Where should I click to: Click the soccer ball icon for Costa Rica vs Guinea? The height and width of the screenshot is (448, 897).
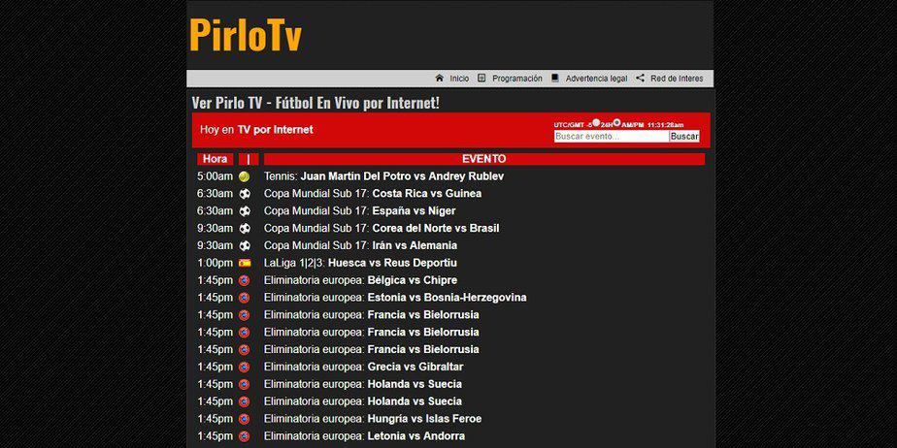coord(245,194)
